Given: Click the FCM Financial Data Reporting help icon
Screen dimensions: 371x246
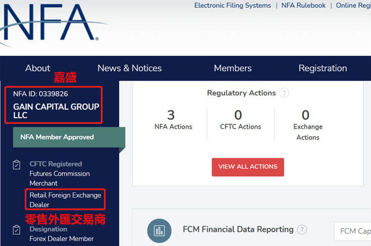Looking at the screenshot, I should [302, 230].
